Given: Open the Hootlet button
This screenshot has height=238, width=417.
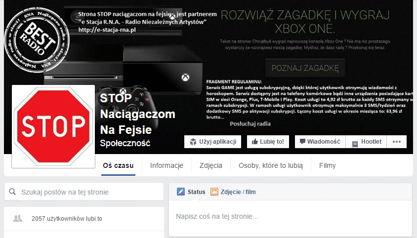Looking at the screenshot, I should click(x=366, y=142).
